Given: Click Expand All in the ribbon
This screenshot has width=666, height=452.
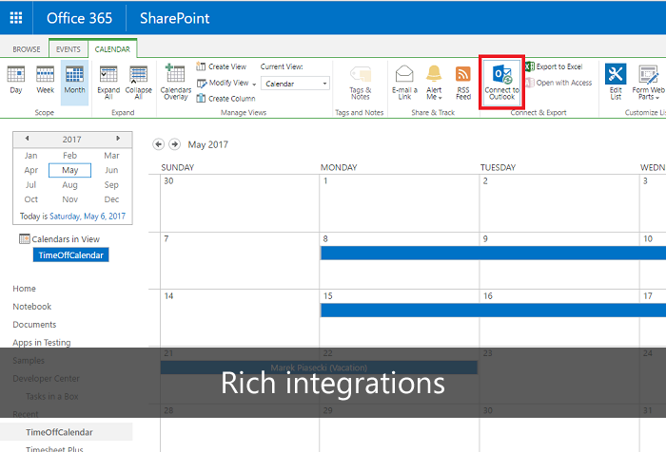Looking at the screenshot, I should point(108,83).
